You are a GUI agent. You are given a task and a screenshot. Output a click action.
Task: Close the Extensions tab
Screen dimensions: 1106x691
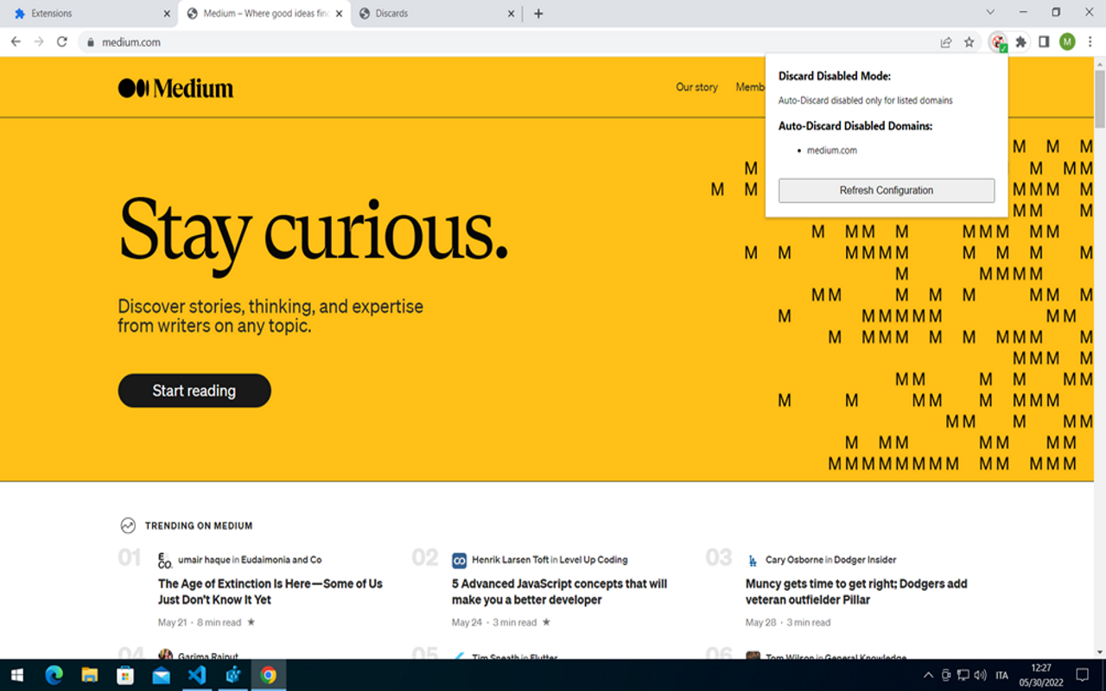coord(167,14)
